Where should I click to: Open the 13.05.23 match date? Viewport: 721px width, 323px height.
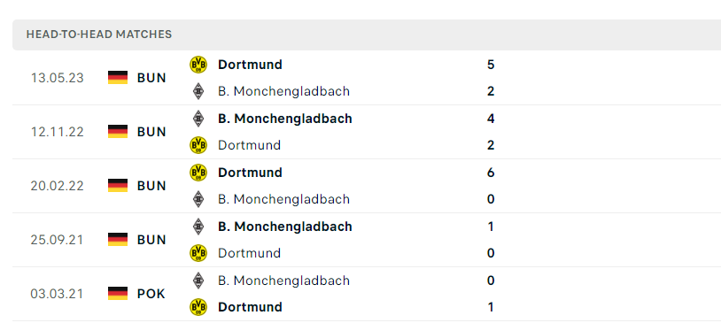(x=58, y=78)
